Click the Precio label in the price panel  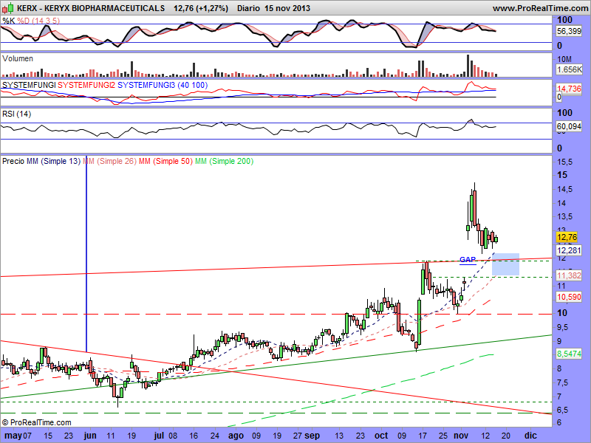tap(13, 161)
